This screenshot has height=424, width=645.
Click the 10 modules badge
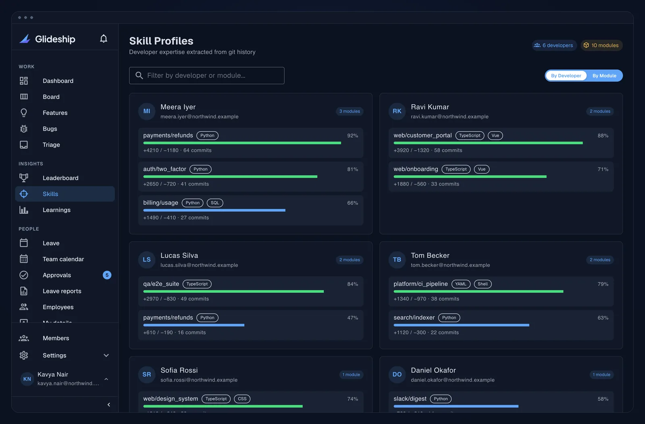(x=601, y=45)
